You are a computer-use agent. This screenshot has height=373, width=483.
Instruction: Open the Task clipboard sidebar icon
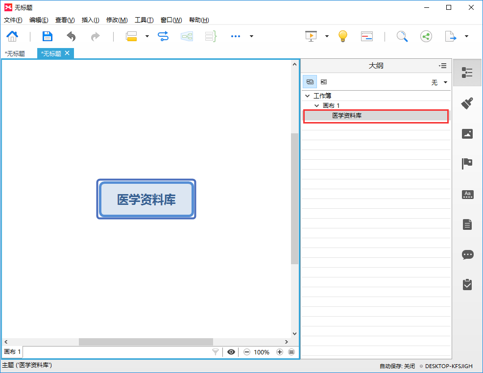click(x=467, y=284)
